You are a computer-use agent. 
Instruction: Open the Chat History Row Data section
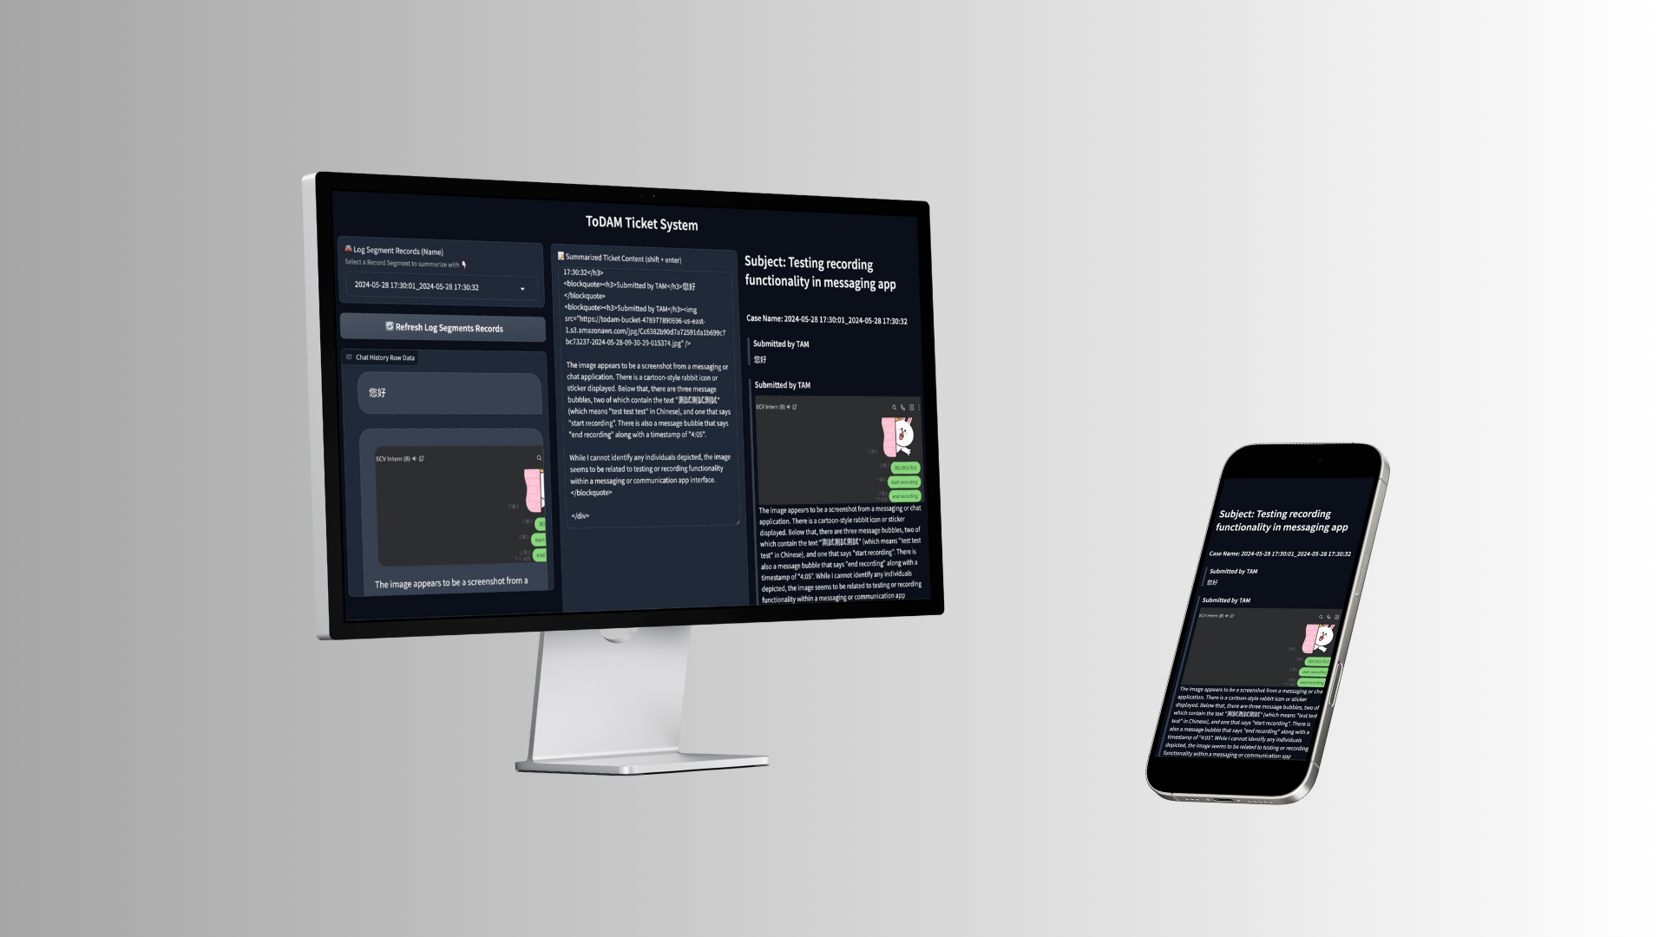tap(381, 358)
